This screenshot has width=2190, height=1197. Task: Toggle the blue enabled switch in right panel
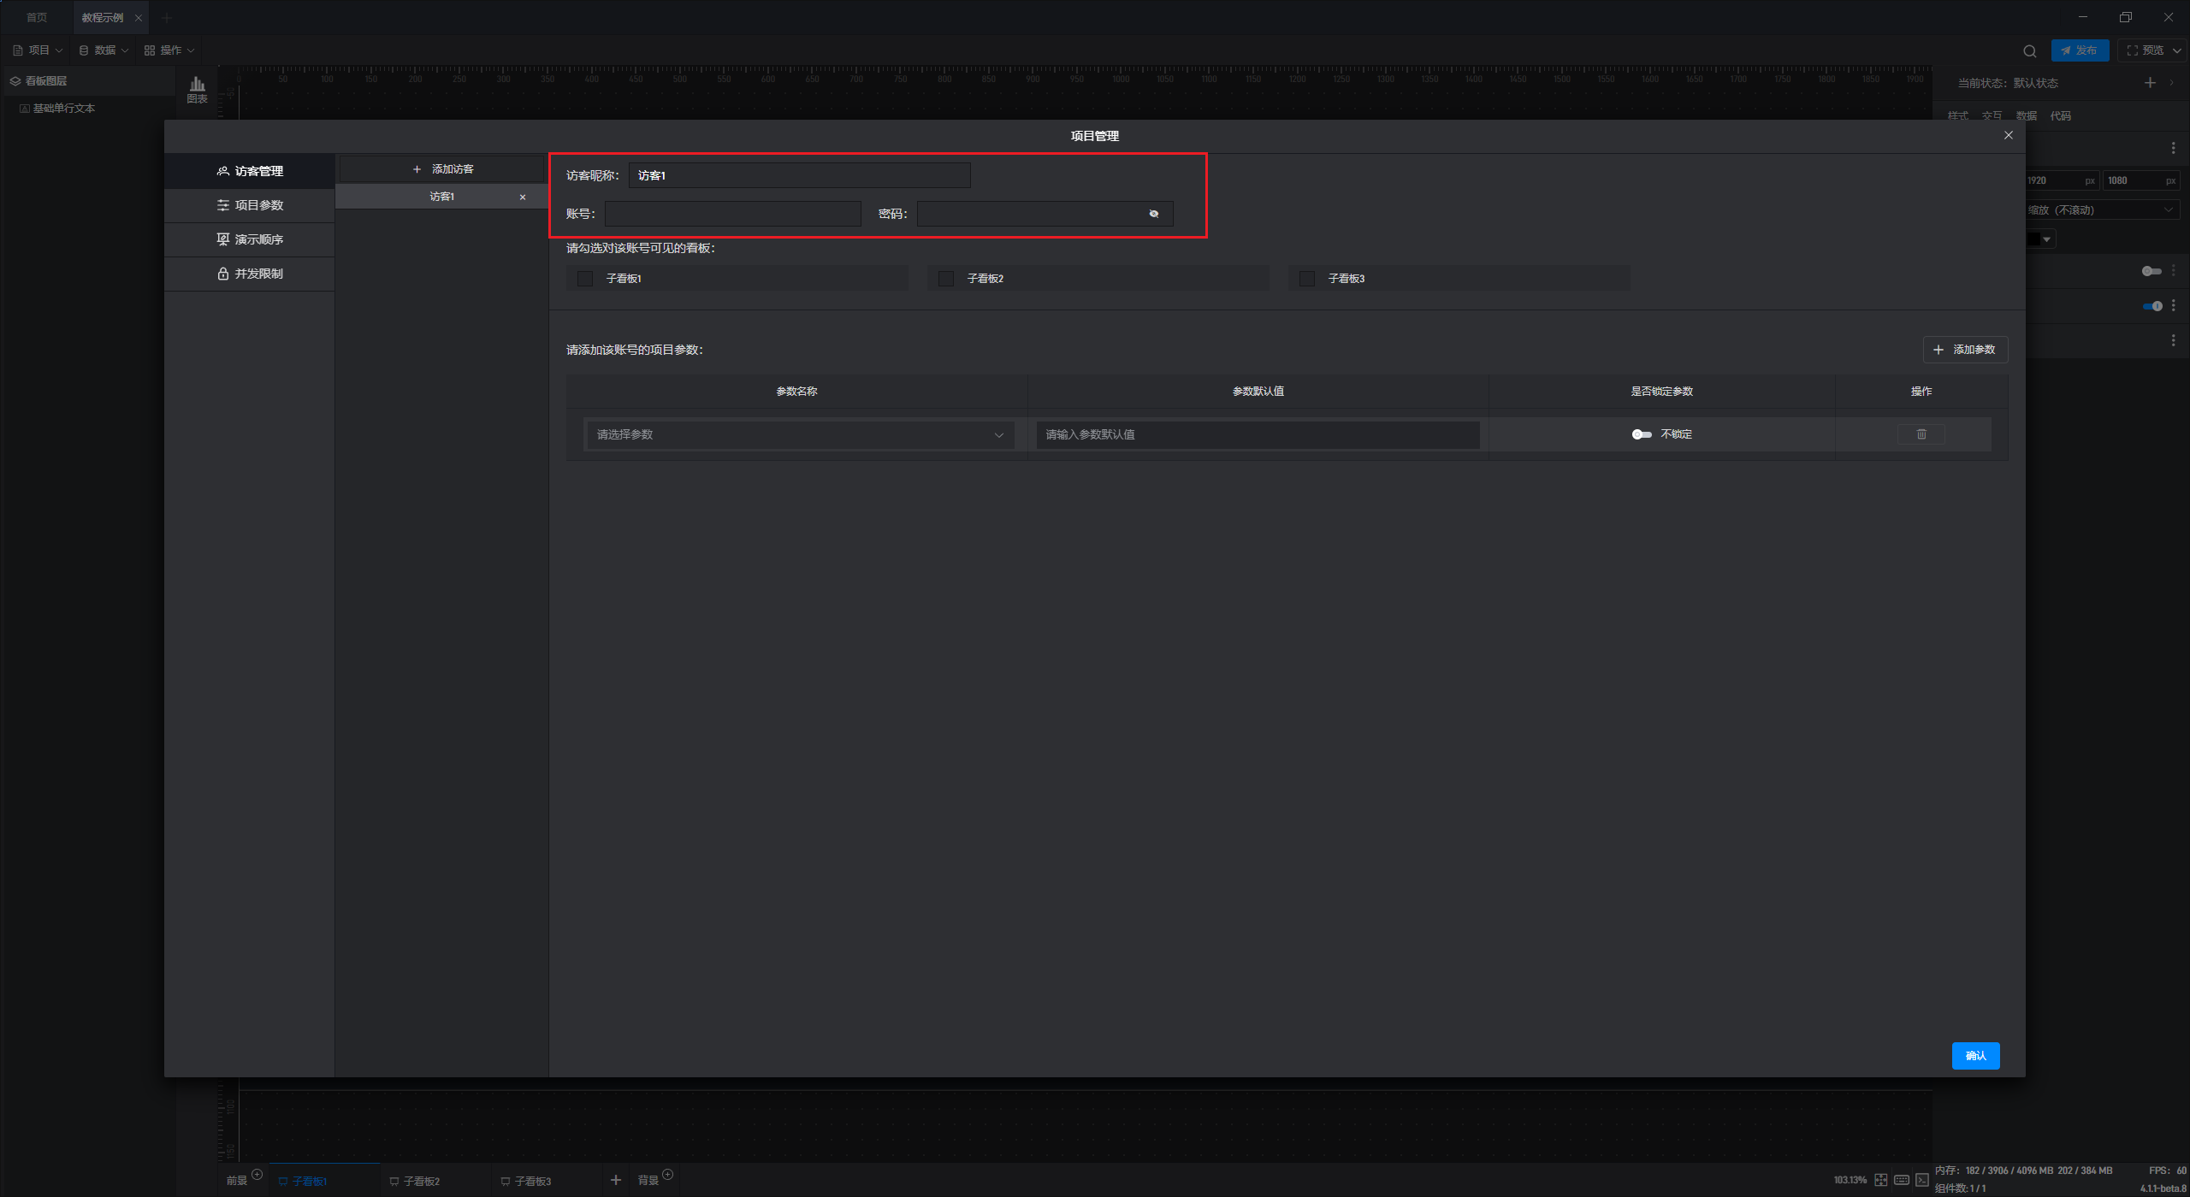(2152, 306)
